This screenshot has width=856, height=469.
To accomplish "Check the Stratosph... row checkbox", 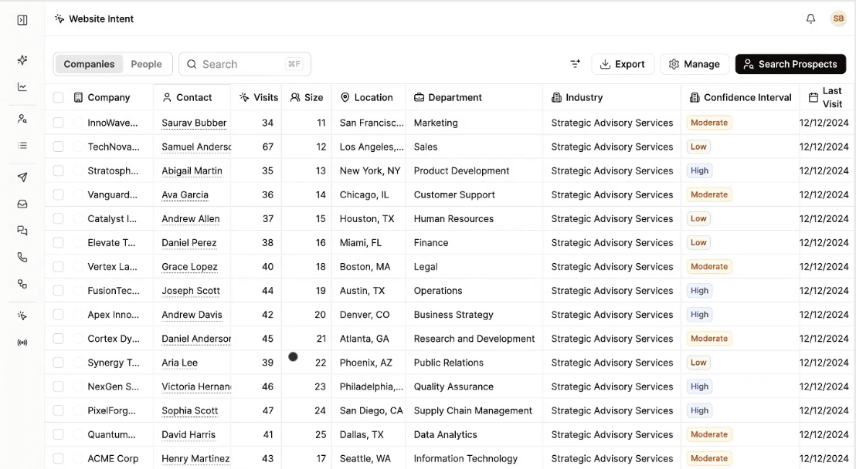I will tap(59, 170).
